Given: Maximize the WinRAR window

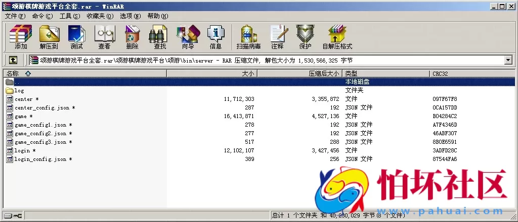Looking at the screenshot, I should click(502, 6).
